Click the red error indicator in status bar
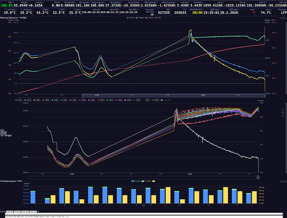Screen dimensions: 287x218 (x=254, y=12)
